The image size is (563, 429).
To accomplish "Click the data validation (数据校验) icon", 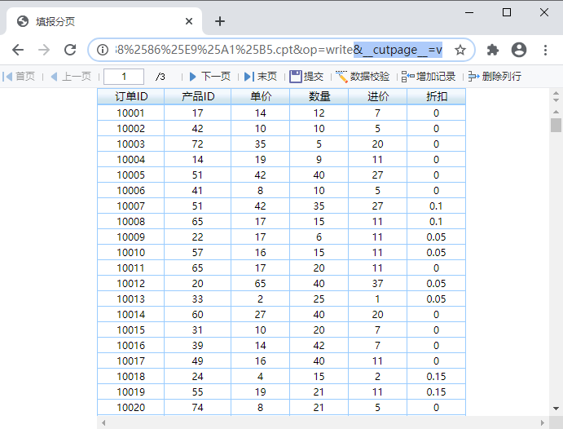I will 342,77.
